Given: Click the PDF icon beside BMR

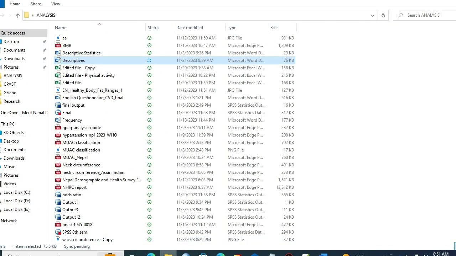Looking at the screenshot, I should click(x=58, y=46).
